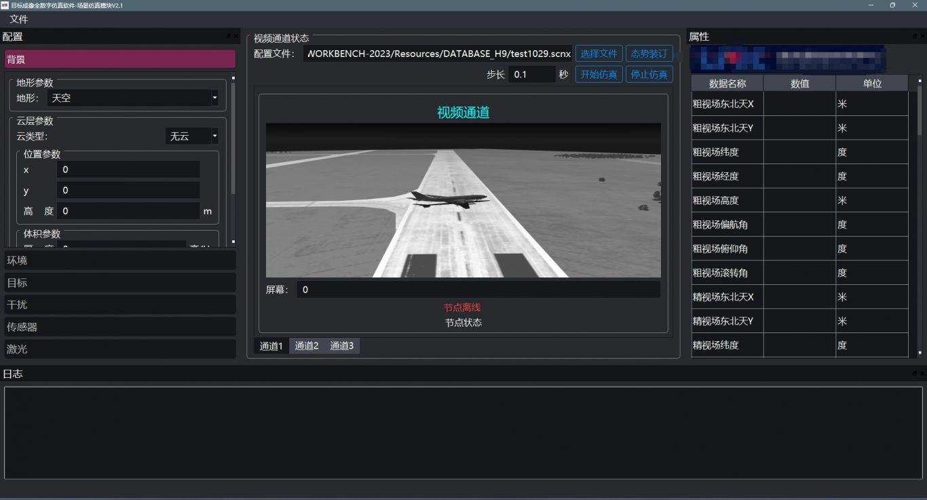
Task: Close the 属性 panel
Action: tap(922, 36)
